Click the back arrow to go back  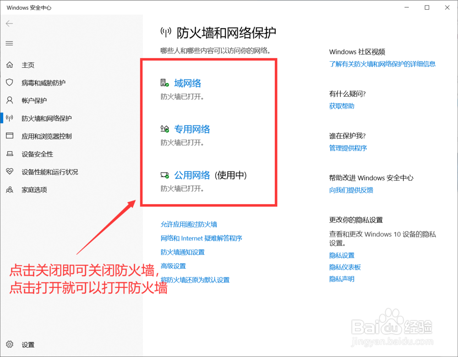point(9,24)
